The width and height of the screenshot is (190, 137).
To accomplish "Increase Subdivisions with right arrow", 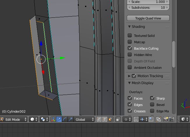I will [167, 8].
